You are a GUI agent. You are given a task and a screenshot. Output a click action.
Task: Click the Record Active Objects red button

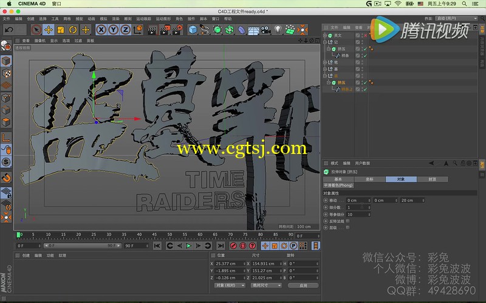(x=233, y=246)
